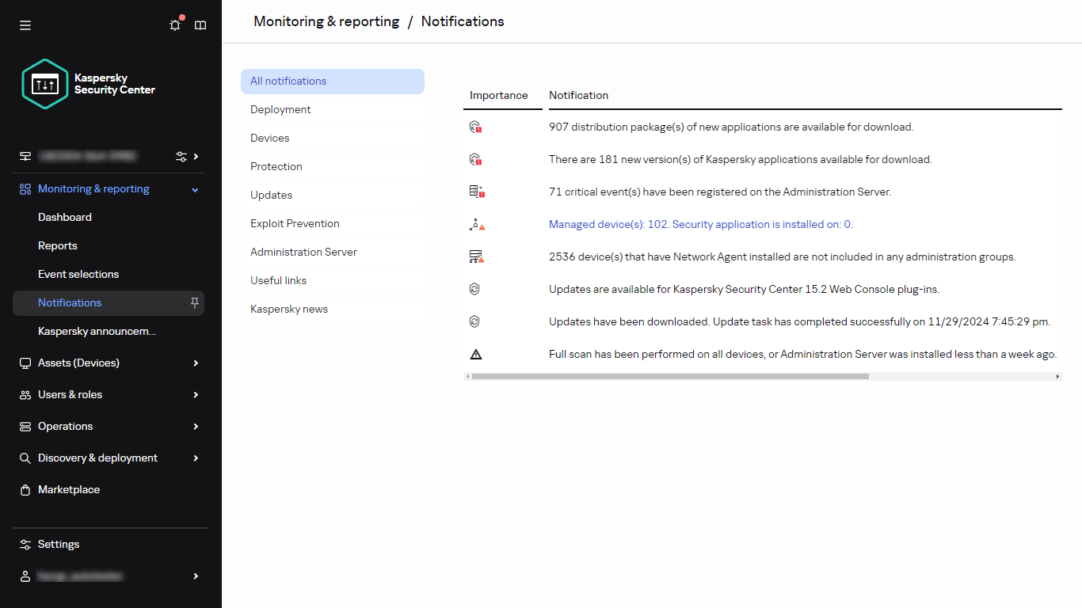
Task: Click the hamburger menu icon
Action: [25, 25]
